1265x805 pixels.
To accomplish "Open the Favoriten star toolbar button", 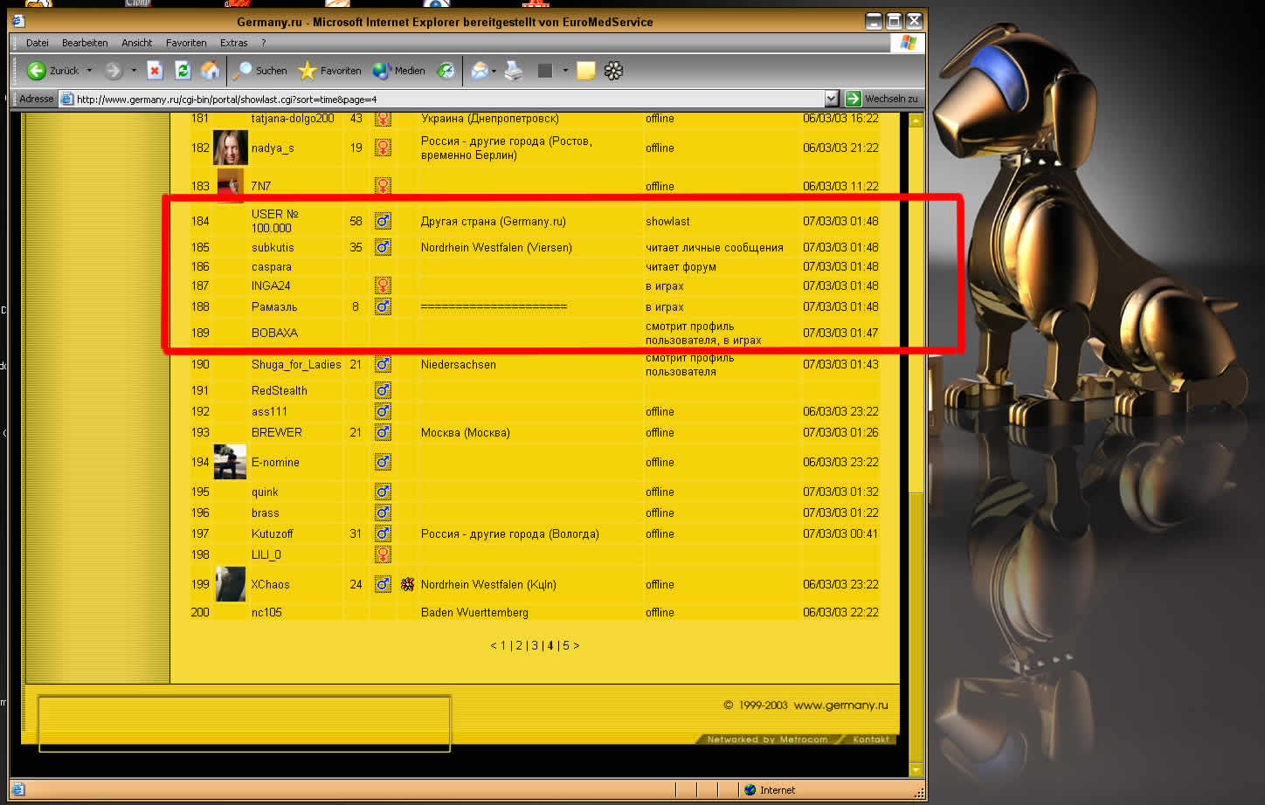I will [329, 71].
